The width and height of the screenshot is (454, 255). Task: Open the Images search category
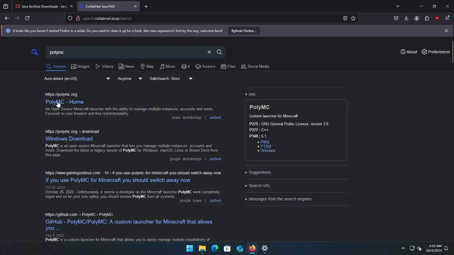click(x=80, y=67)
